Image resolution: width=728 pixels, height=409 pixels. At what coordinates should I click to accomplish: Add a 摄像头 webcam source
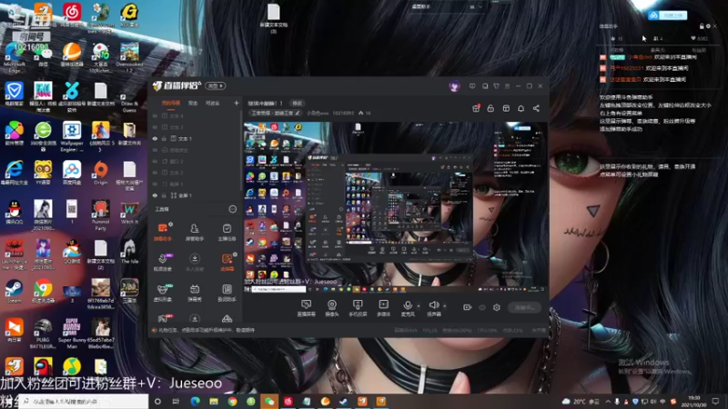click(332, 308)
